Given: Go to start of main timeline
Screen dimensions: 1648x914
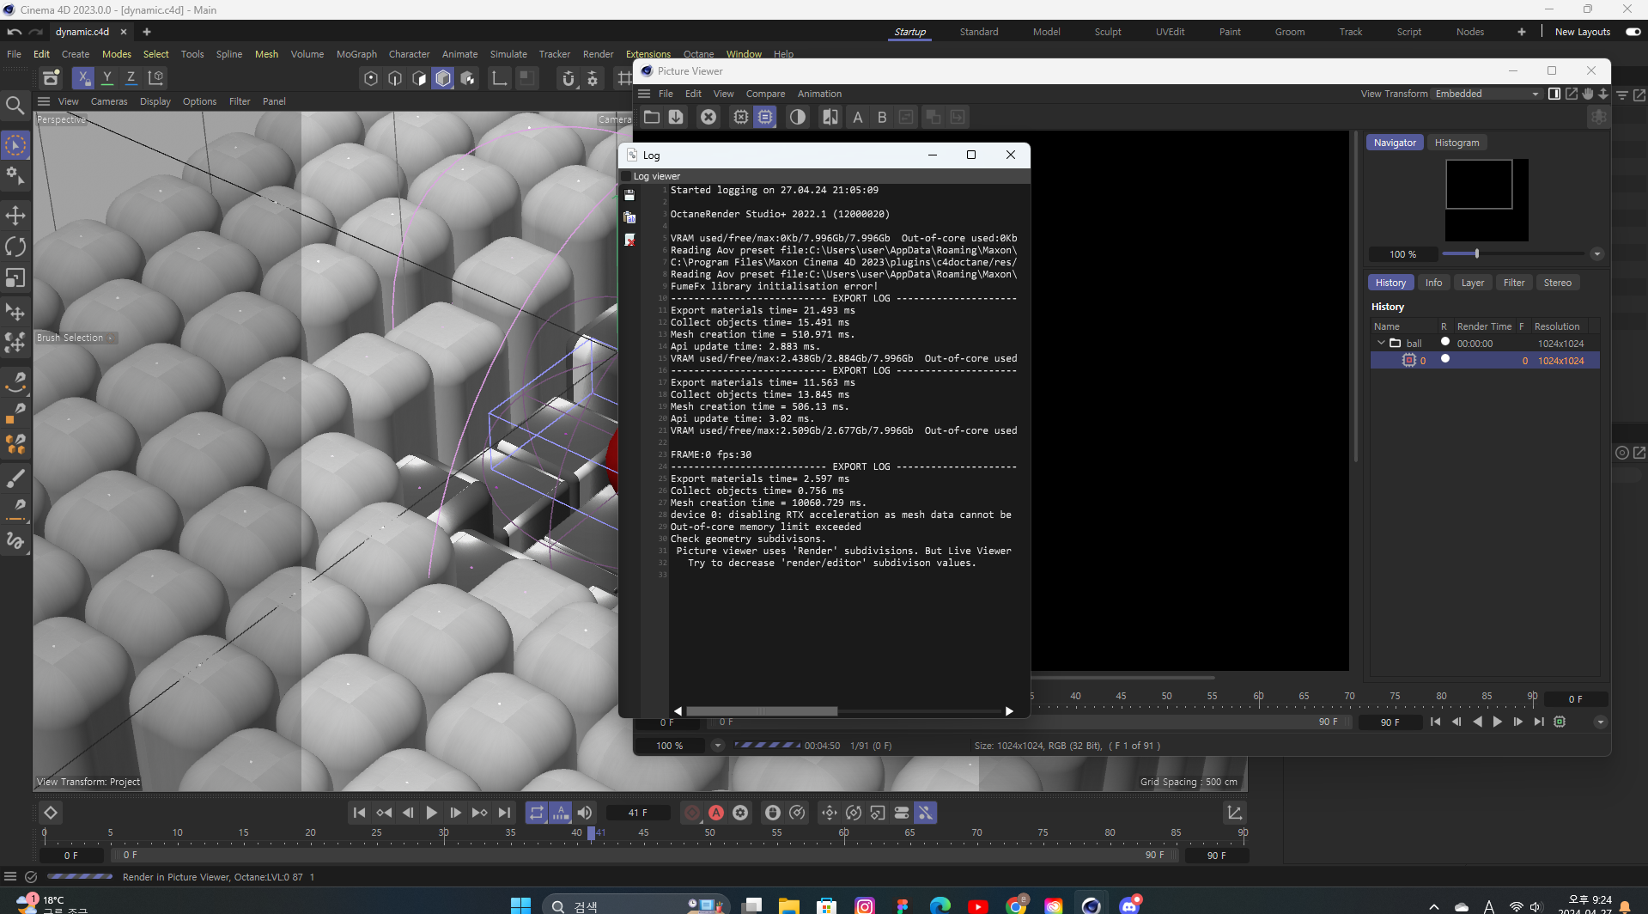Looking at the screenshot, I should (x=359, y=813).
